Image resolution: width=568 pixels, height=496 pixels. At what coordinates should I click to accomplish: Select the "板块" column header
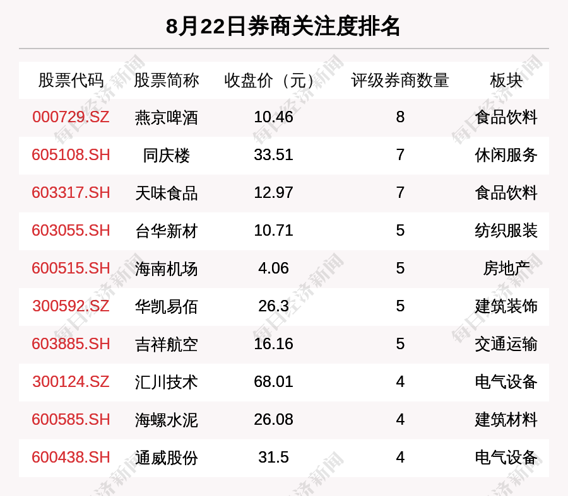(506, 80)
